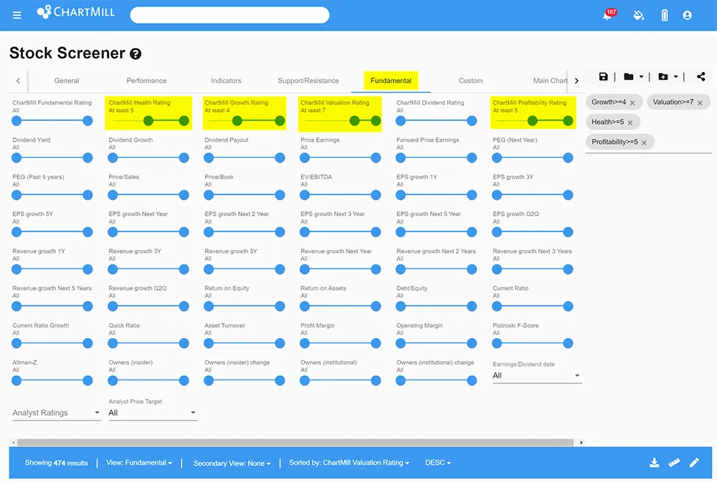Save the current screen with the disk icon
The width and height of the screenshot is (717, 482).
pyautogui.click(x=603, y=77)
